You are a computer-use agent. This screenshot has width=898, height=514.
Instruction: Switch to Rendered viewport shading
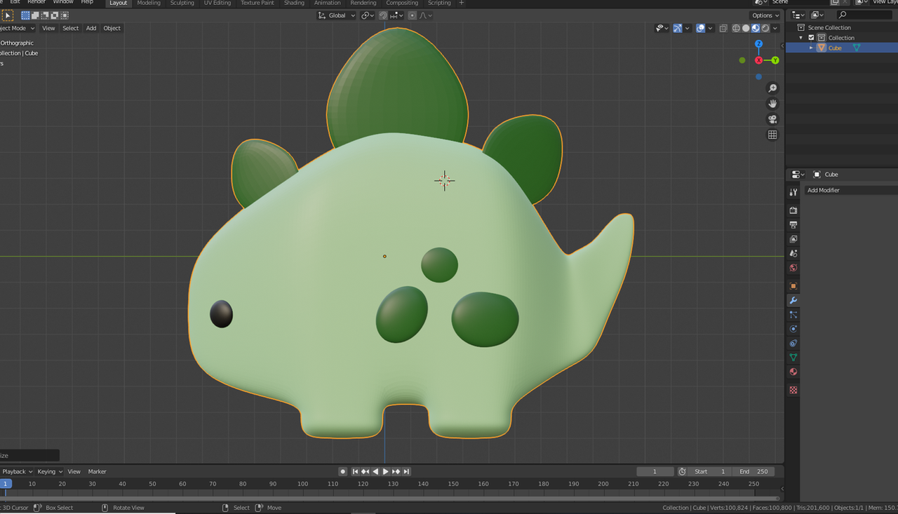point(765,28)
